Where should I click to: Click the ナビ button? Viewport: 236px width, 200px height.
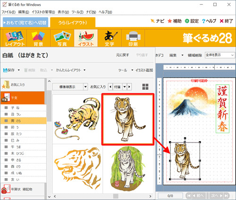[x=157, y=21]
